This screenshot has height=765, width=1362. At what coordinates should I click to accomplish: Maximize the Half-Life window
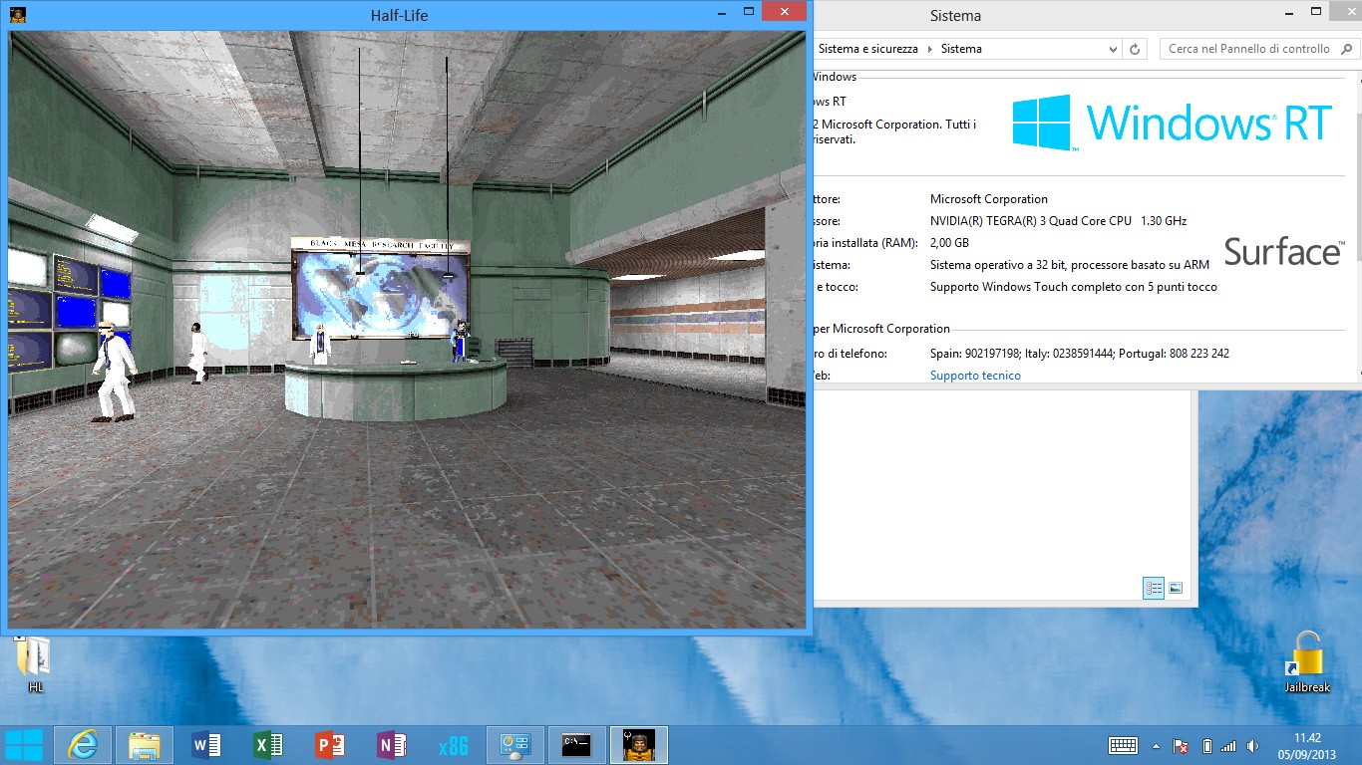749,12
